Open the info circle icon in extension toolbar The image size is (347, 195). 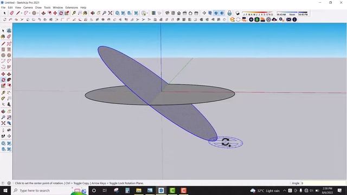click(294, 19)
